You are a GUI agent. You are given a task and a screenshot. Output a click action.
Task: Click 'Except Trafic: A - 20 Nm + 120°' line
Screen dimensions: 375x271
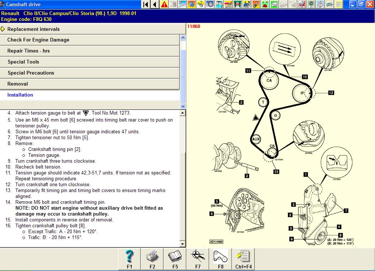click(63, 231)
